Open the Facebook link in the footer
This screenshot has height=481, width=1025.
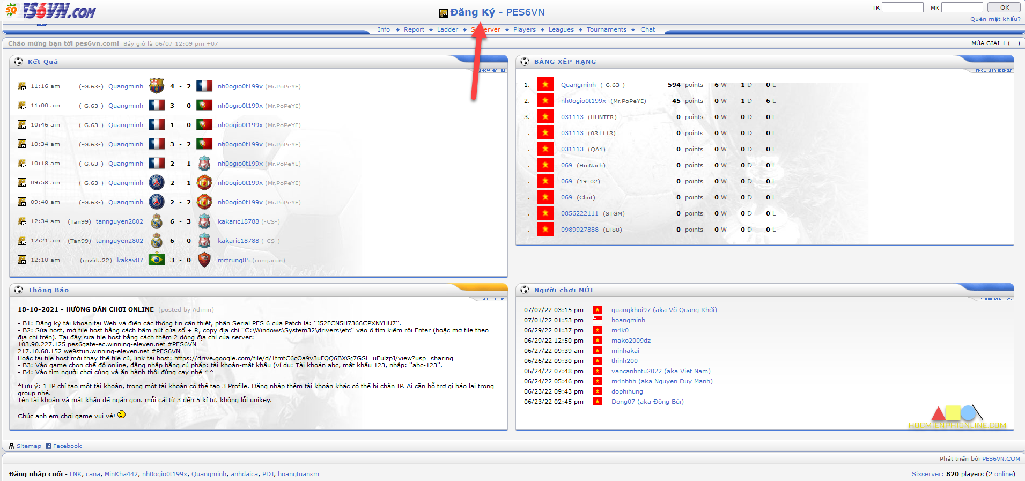67,446
